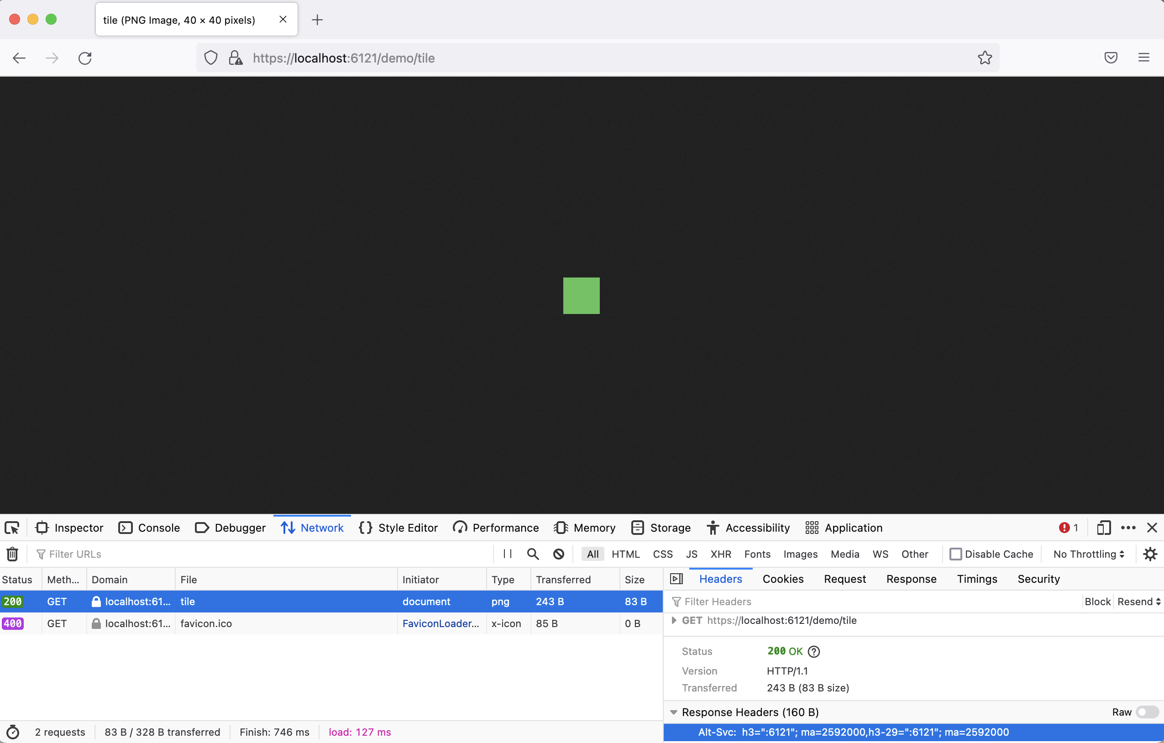
Task: Click the element picker icon
Action: click(12, 528)
